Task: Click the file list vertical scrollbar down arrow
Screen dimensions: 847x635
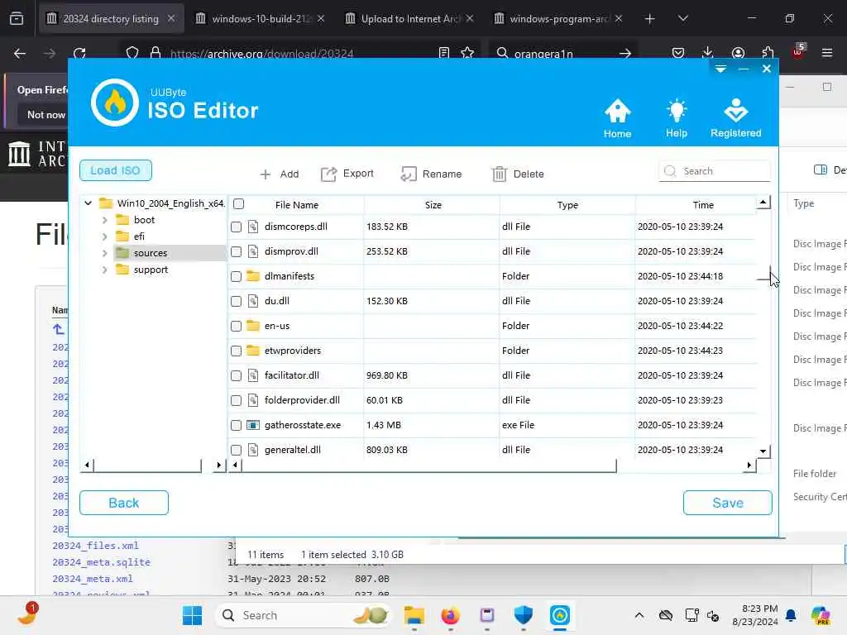Action: click(763, 451)
